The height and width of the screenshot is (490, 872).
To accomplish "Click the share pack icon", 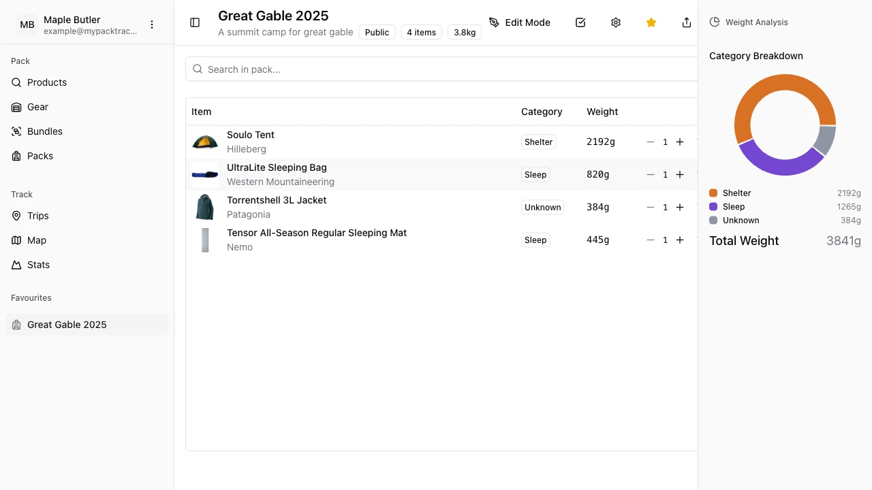I will point(686,22).
